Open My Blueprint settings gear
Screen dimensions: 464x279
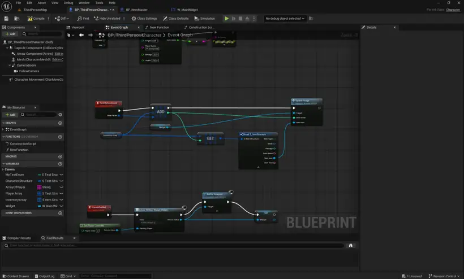60,115
